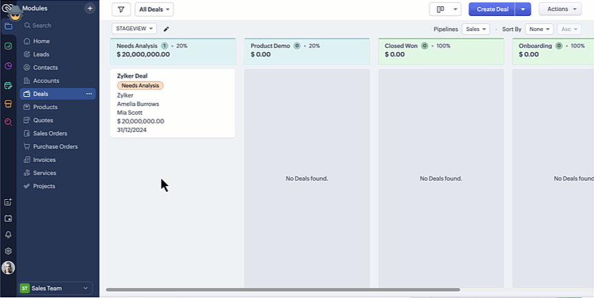The image size is (594, 298).
Task: Click the pencil edit icon beside STAGEVIEW
Action: tap(166, 29)
